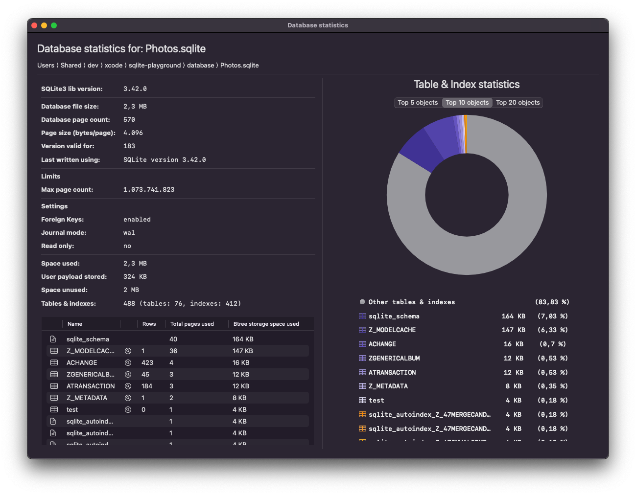Click the table icon beside ATRANSACTION in the list
The width and height of the screenshot is (636, 495).
pyautogui.click(x=54, y=386)
